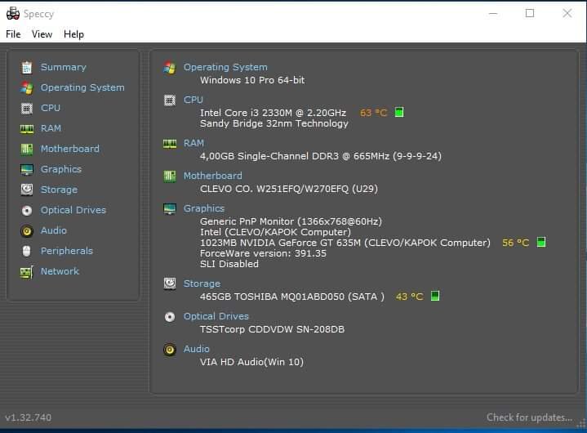Image resolution: width=587 pixels, height=433 pixels.
Task: Click the disc icon beside Optical Drives heading
Action: 170,317
